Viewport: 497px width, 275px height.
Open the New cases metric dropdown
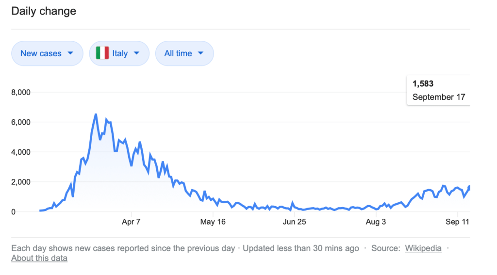pyautogui.click(x=47, y=53)
